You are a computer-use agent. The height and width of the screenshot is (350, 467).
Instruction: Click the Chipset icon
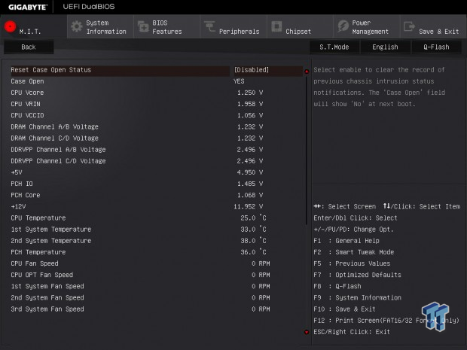(276, 26)
